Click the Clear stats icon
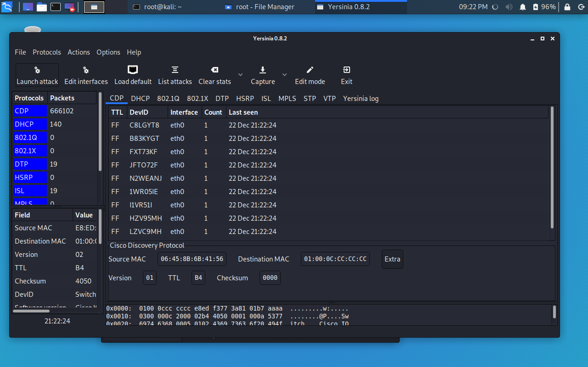Viewport: 588px width, 367px height. (215, 70)
